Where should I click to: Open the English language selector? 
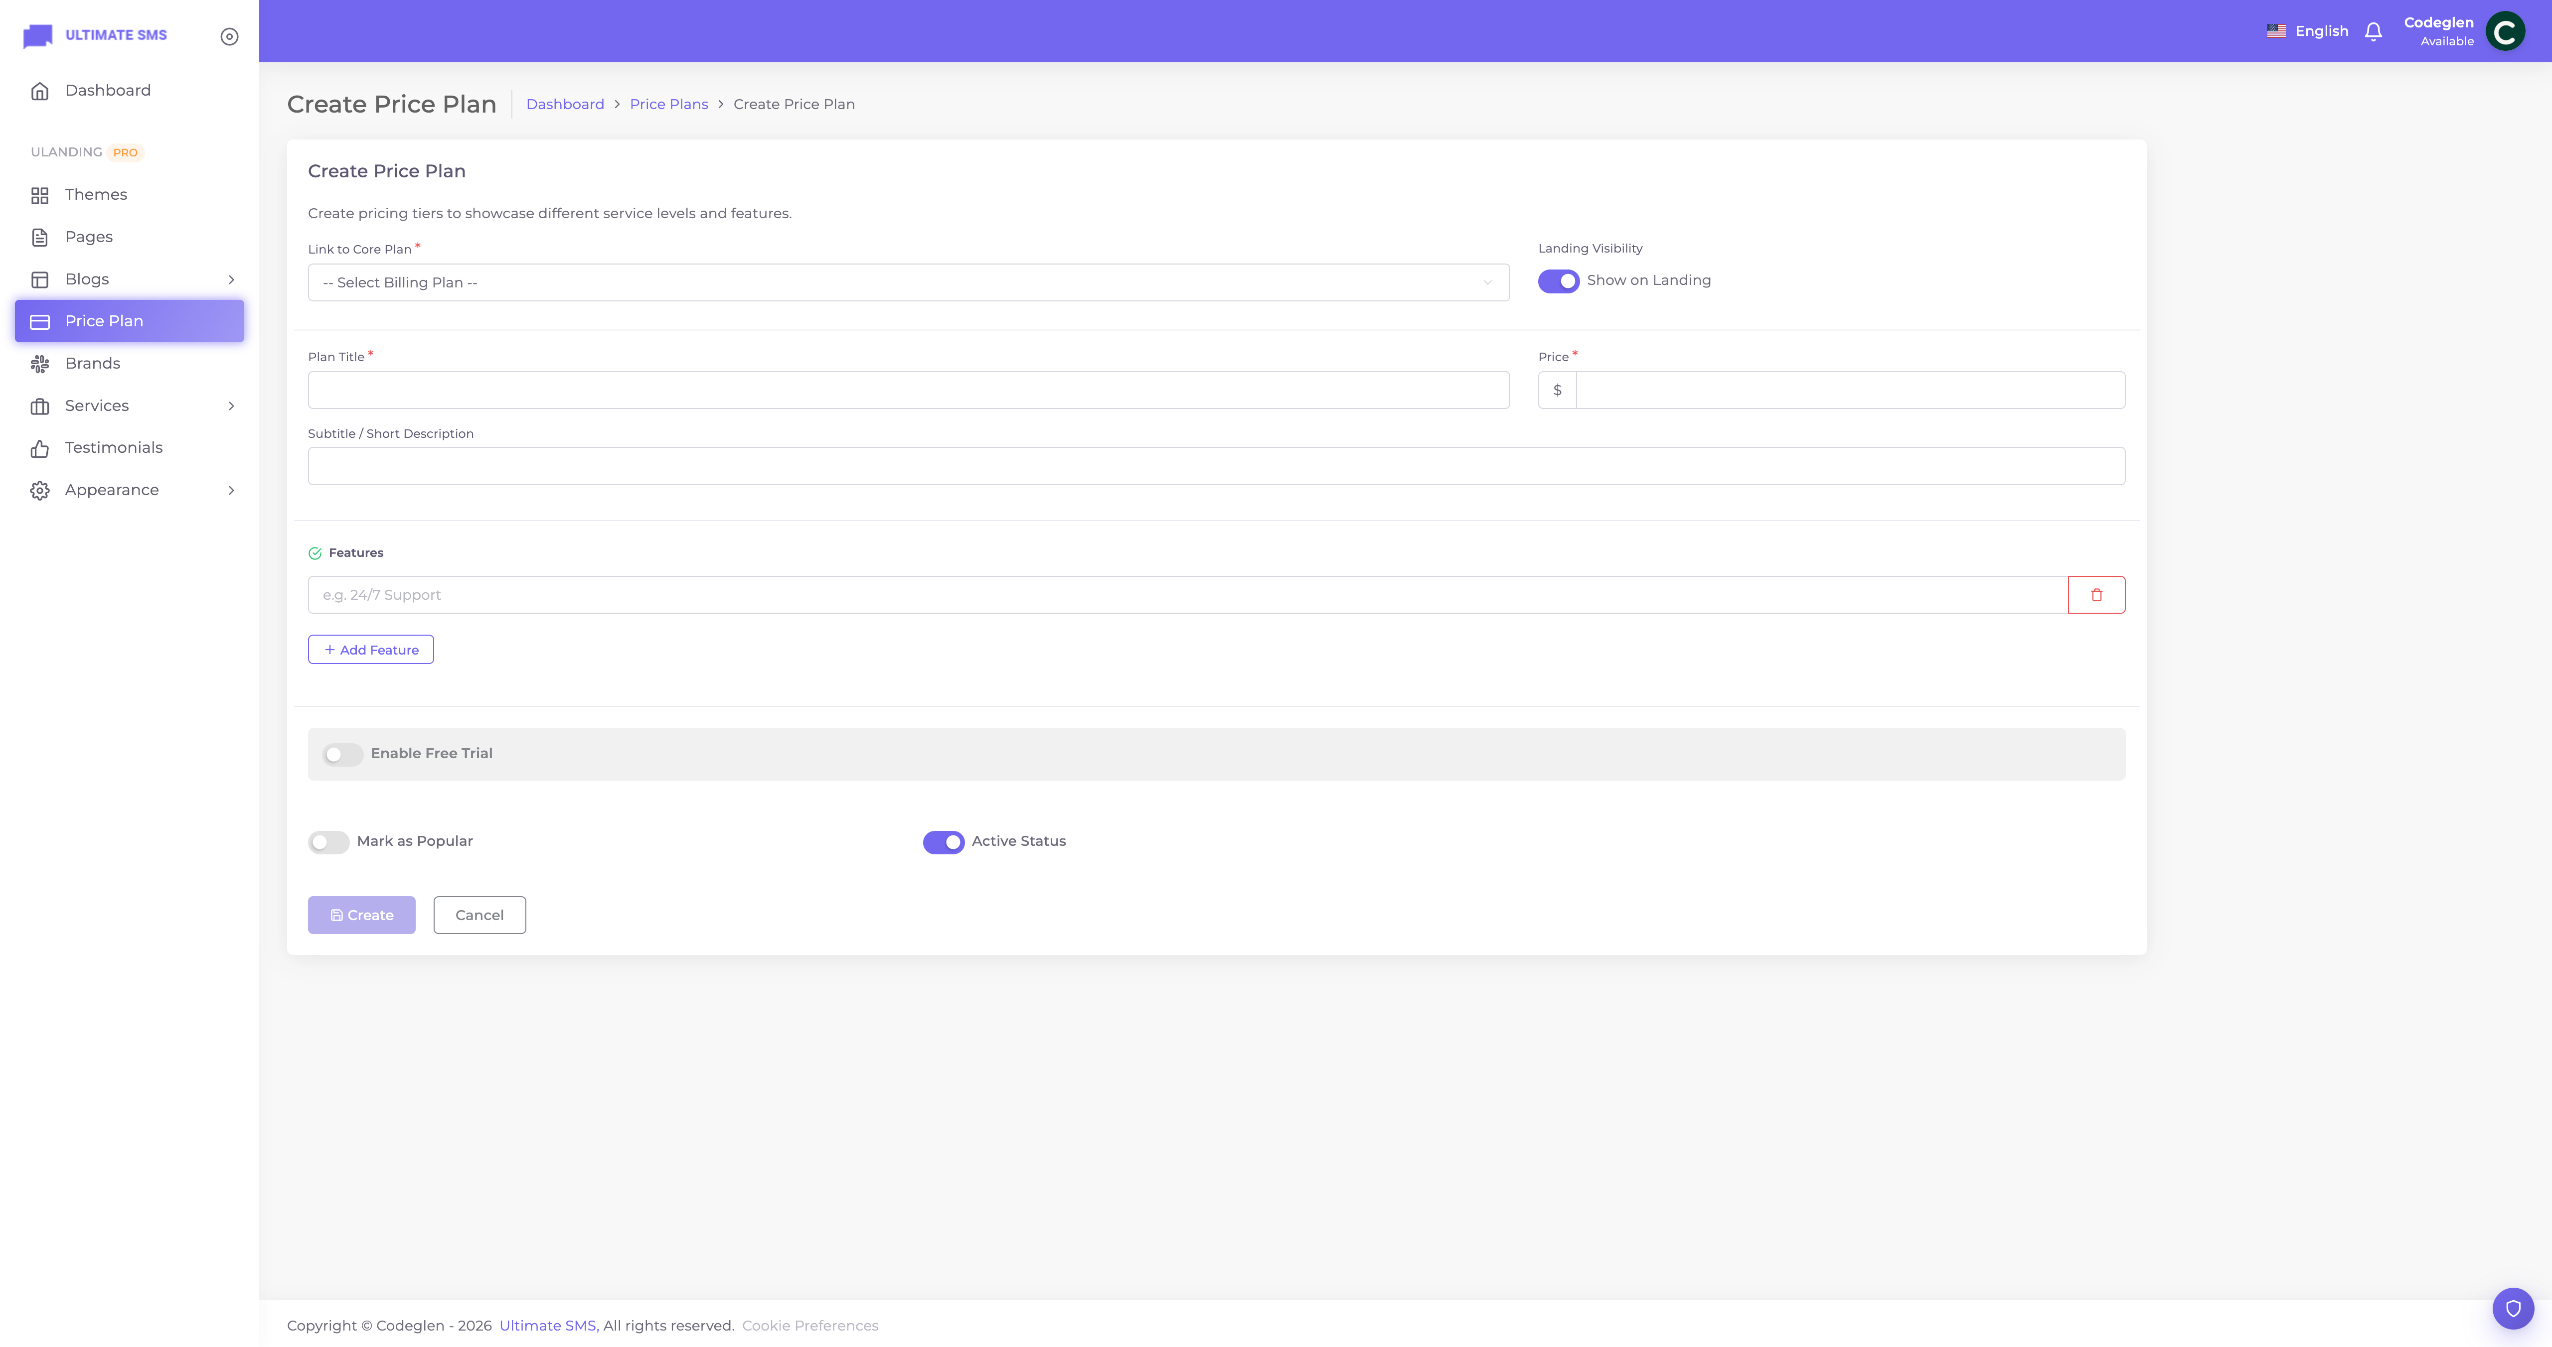[2307, 31]
